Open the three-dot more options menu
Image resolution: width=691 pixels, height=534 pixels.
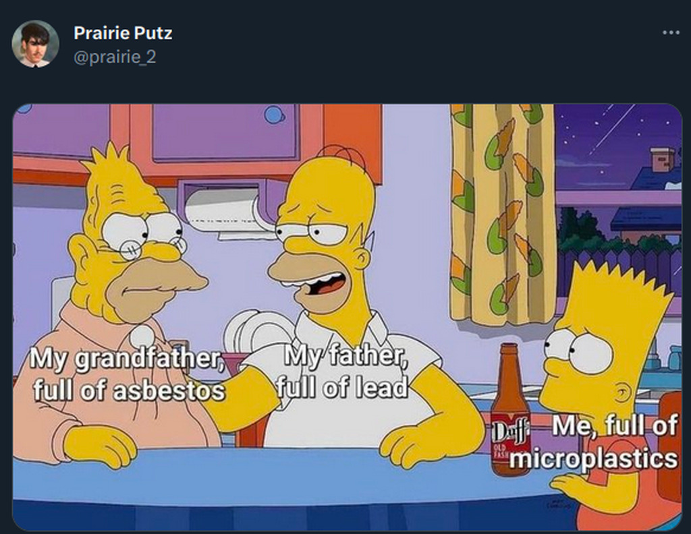671,32
